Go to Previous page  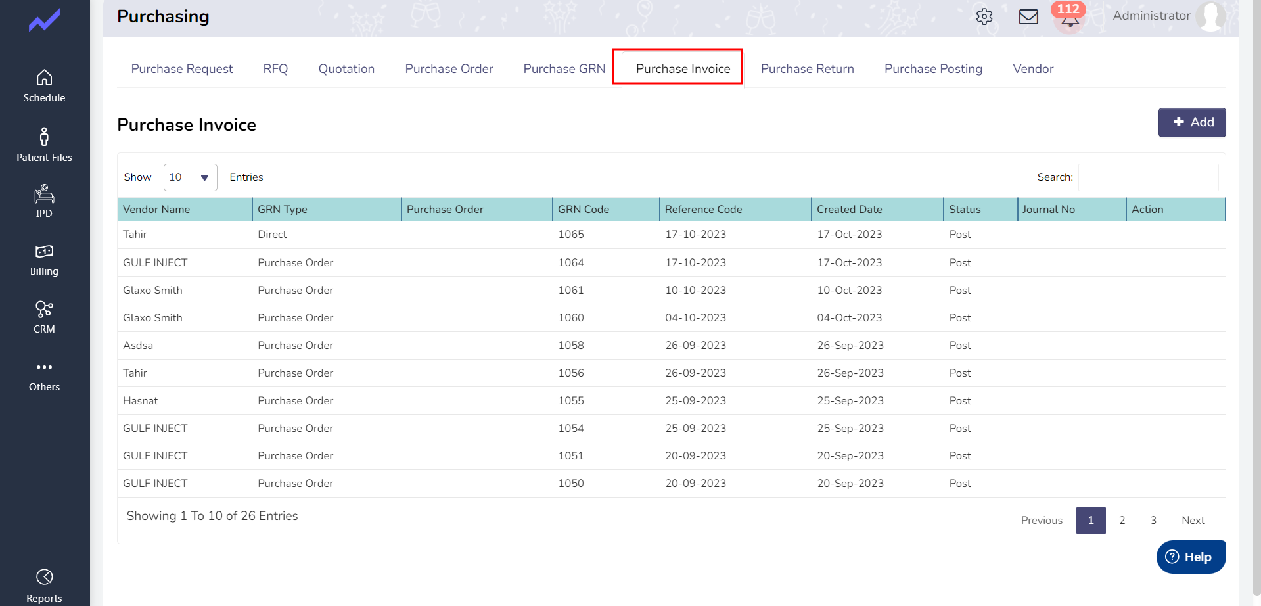[1042, 521]
